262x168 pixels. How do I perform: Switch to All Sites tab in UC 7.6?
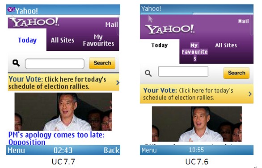[226, 45]
